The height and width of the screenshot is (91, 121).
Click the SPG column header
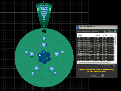pyautogui.click(x=112, y=35)
